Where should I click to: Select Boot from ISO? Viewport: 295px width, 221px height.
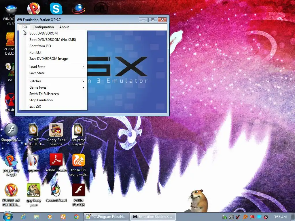click(53, 46)
